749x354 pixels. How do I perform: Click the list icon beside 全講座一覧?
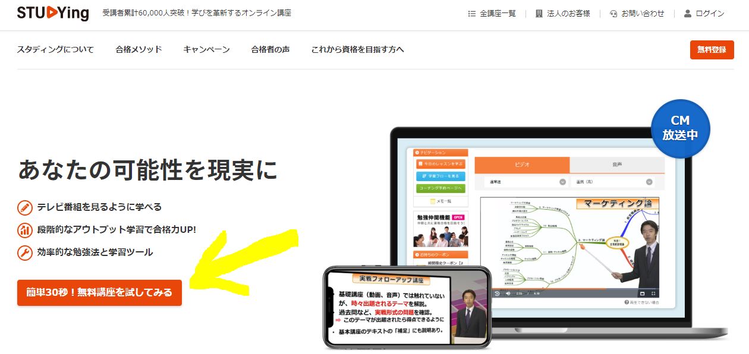(472, 14)
